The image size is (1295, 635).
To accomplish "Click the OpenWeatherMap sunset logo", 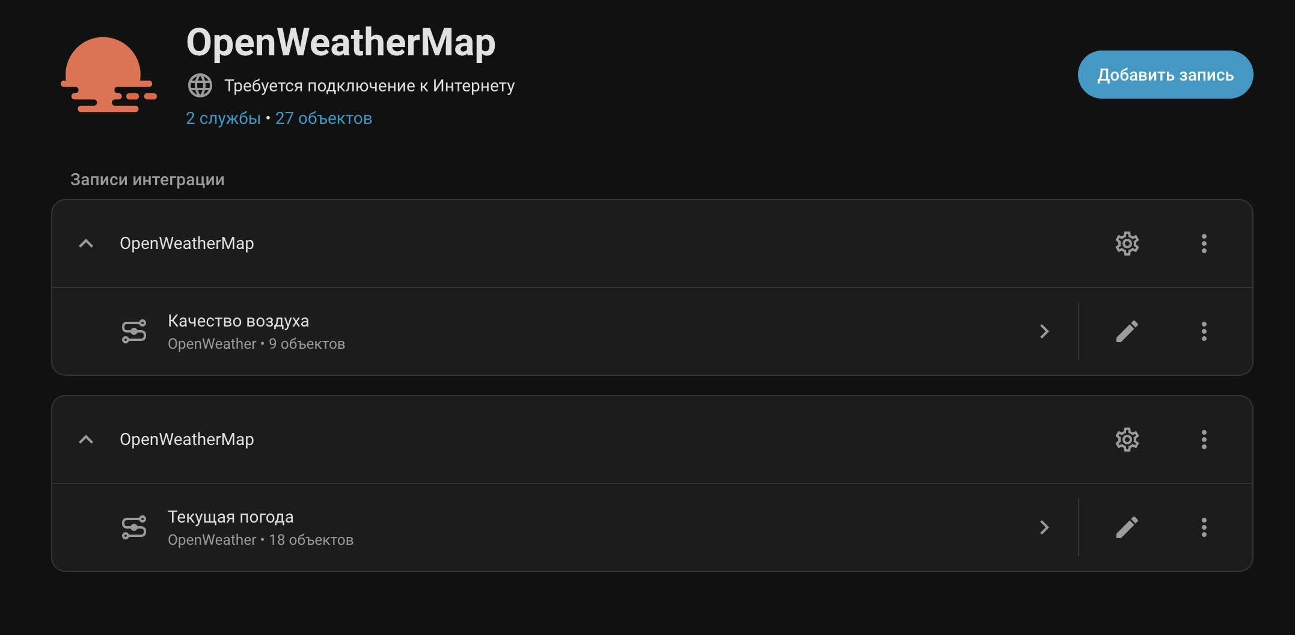I will (x=108, y=75).
